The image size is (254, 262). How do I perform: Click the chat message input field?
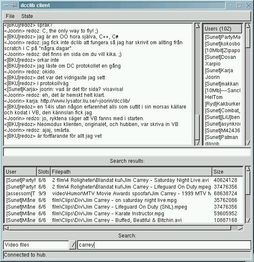click(127, 152)
